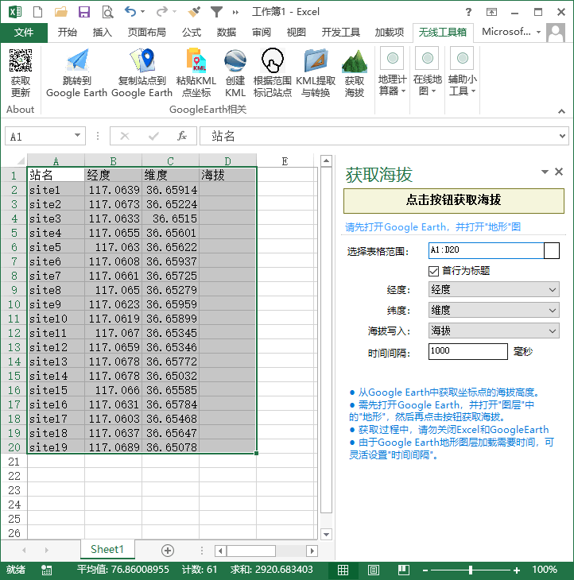Click the Microsoft account name dropdown
Screen dimensions: 574x580
tap(511, 32)
